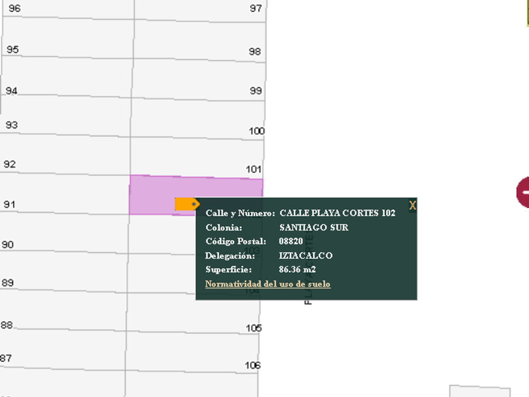Select parcel labeled 99

(x=198, y=79)
